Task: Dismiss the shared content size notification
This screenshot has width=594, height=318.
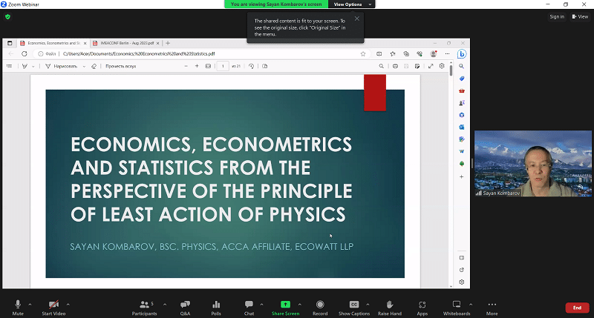Action: click(x=356, y=19)
